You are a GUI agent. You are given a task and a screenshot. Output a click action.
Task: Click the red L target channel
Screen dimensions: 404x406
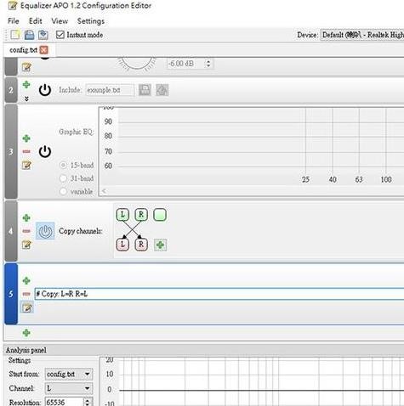[x=122, y=245]
